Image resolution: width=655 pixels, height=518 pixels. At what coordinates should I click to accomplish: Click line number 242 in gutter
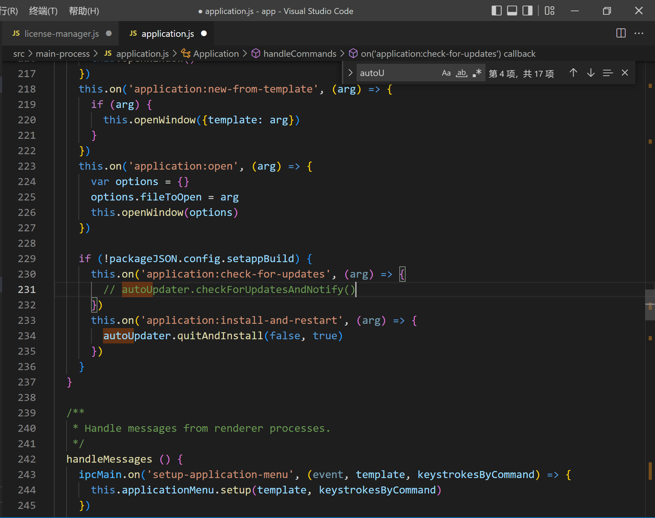point(27,459)
